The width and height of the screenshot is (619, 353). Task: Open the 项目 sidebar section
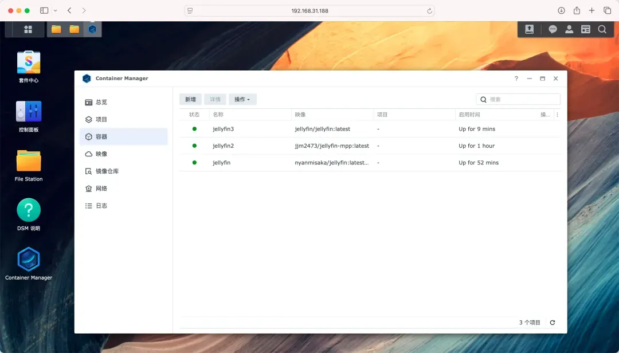(124, 119)
